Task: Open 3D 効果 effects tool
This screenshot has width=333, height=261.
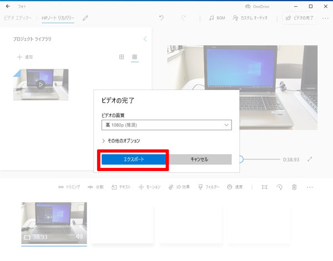Action: [x=179, y=187]
